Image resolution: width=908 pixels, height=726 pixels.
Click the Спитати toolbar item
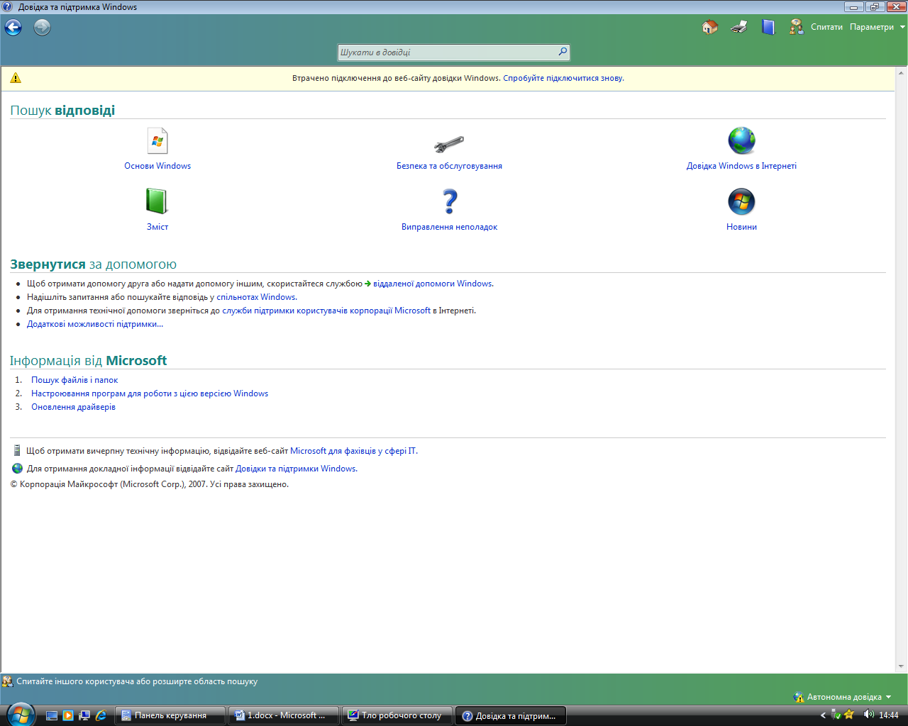point(826,27)
